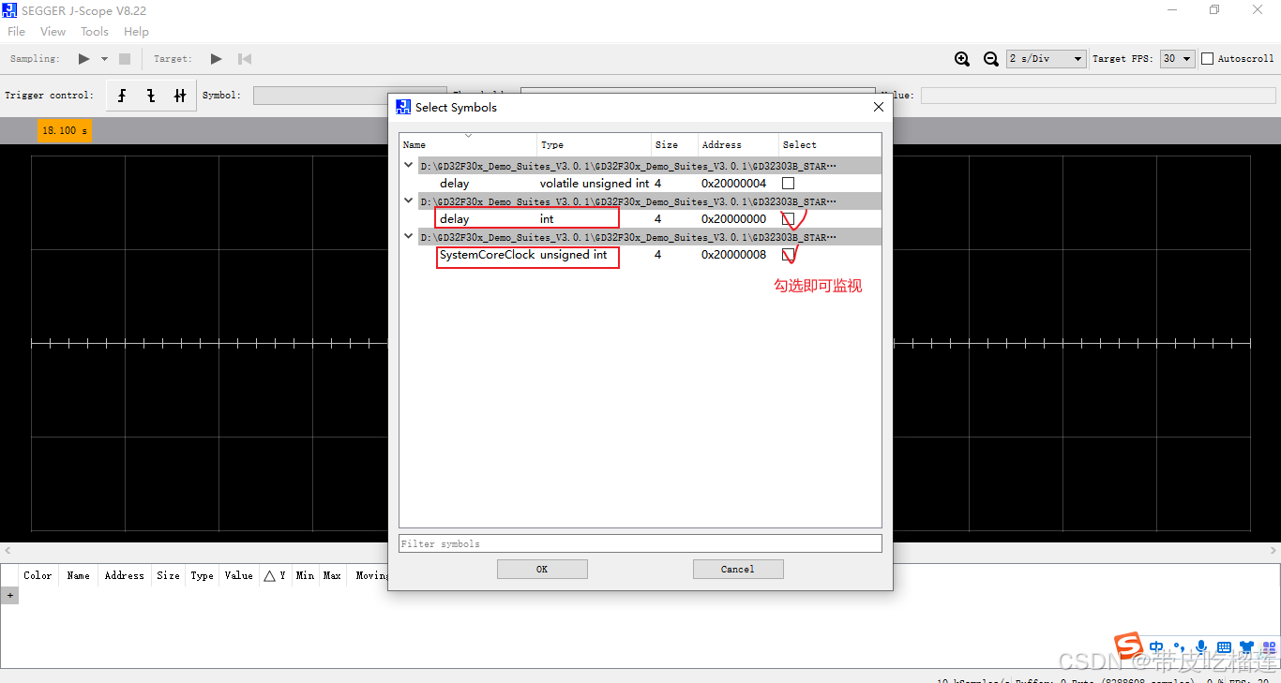Zoom out the time axis
Screen dimensions: 1281x683
[x=991, y=59]
